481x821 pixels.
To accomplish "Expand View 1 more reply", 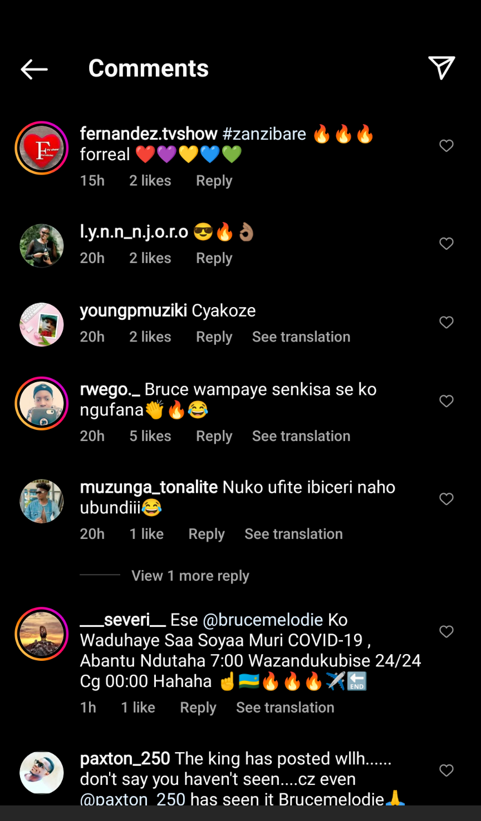I will pyautogui.click(x=190, y=576).
